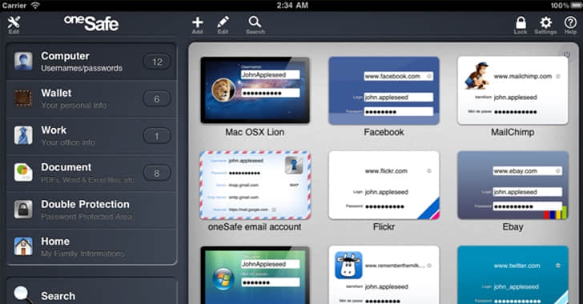This screenshot has width=583, height=304.
Task: Open Help question mark icon
Action: pyautogui.click(x=570, y=22)
